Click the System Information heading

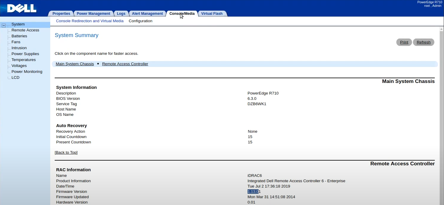(x=76, y=87)
